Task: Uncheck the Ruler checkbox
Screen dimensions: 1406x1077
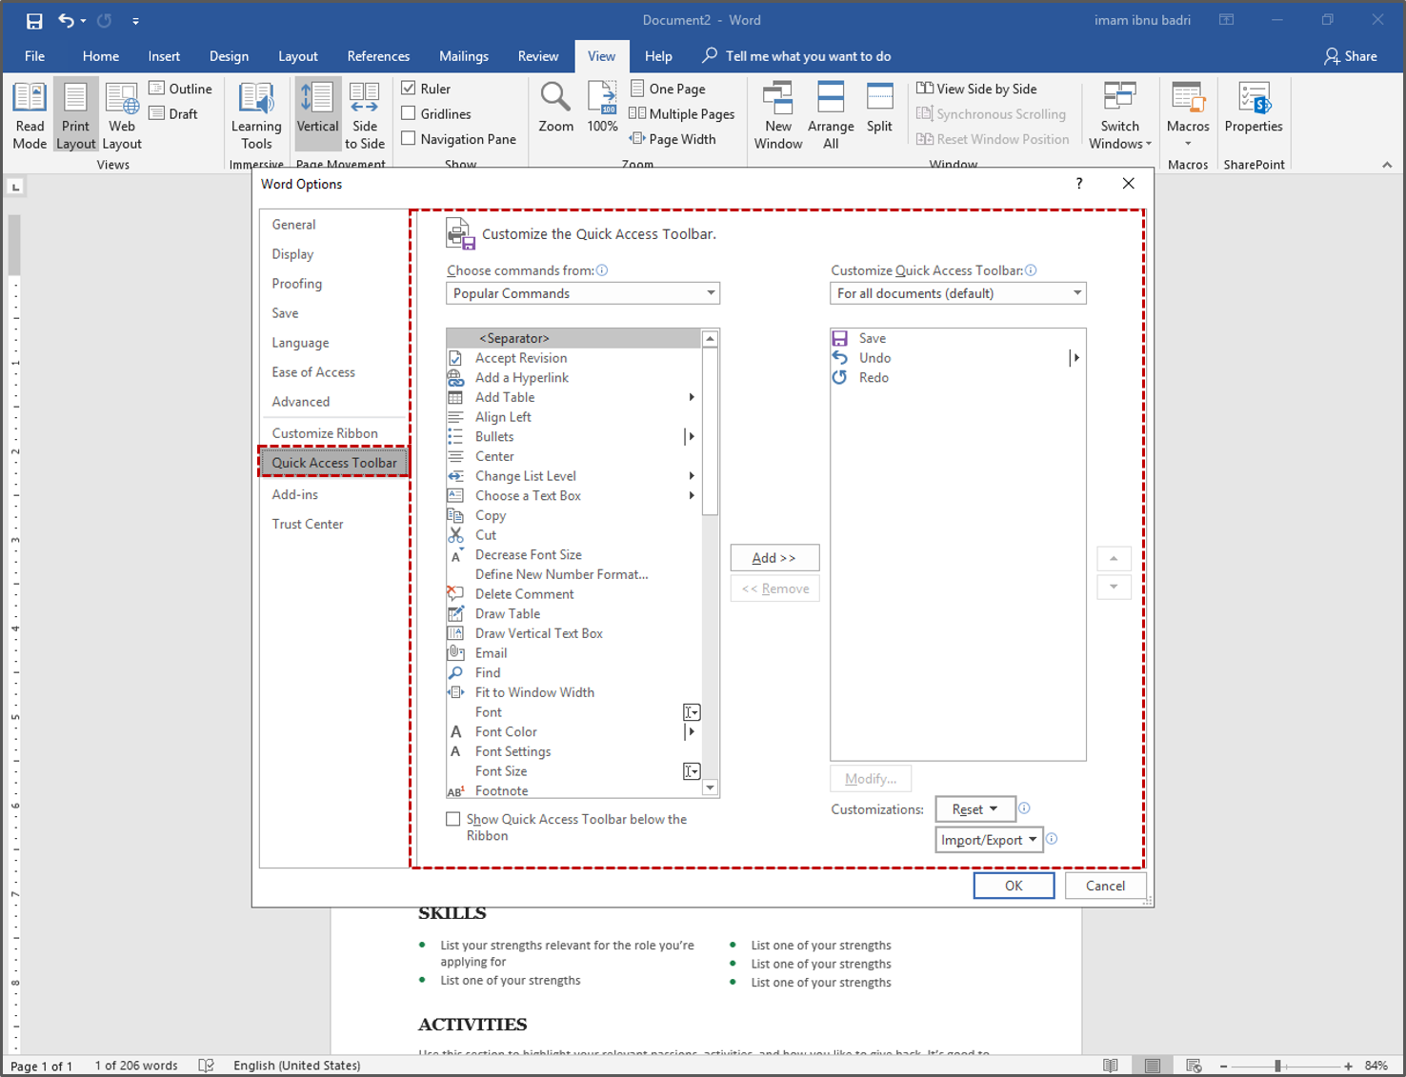Action: coord(409,89)
